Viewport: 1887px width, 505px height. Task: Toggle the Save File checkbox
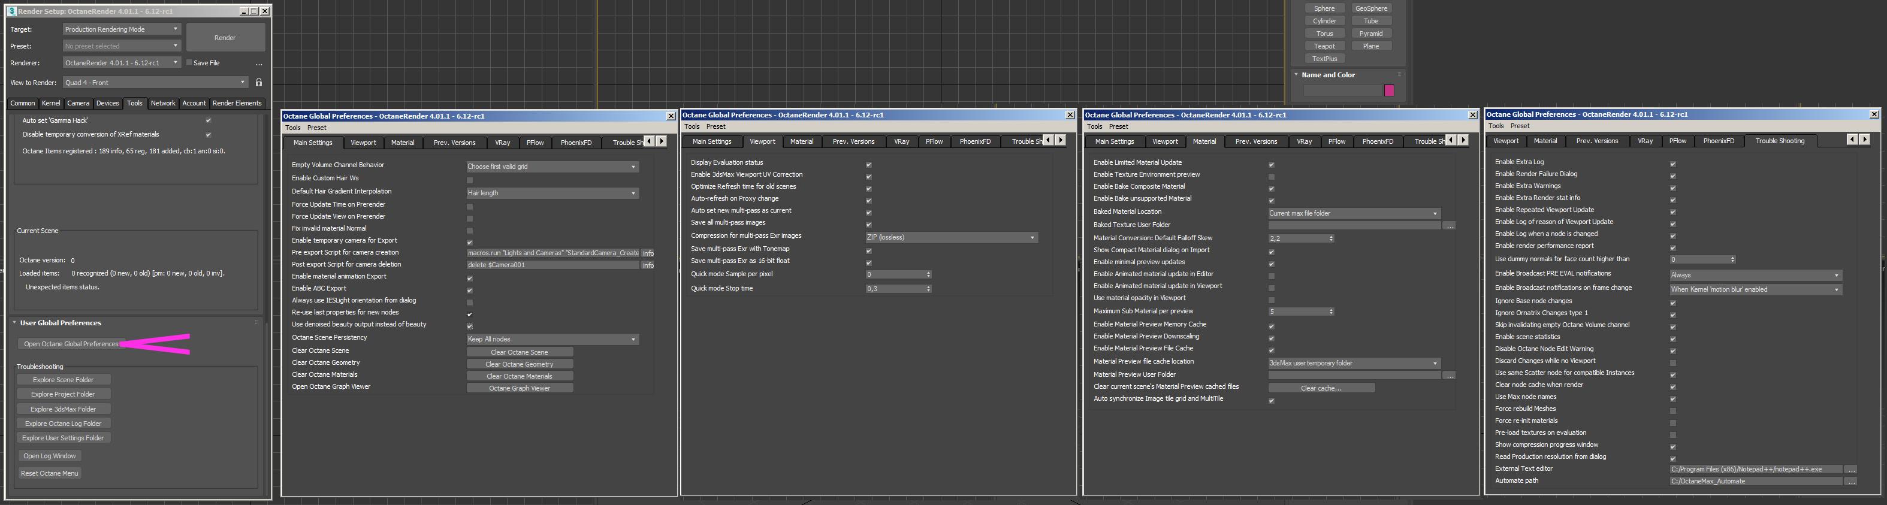tap(189, 63)
